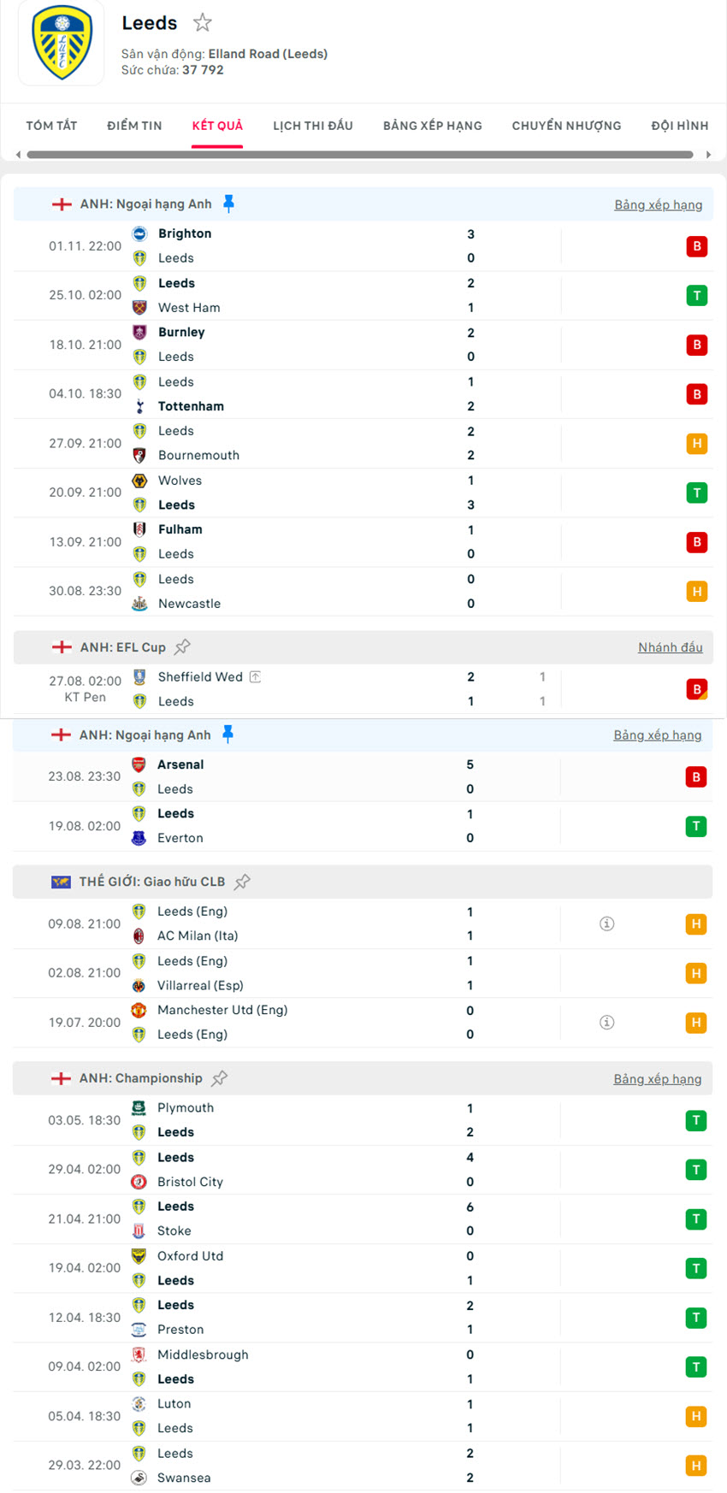Viewport: 727px width, 1493px height.
Task: Select the Brighton club logo
Action: [139, 233]
